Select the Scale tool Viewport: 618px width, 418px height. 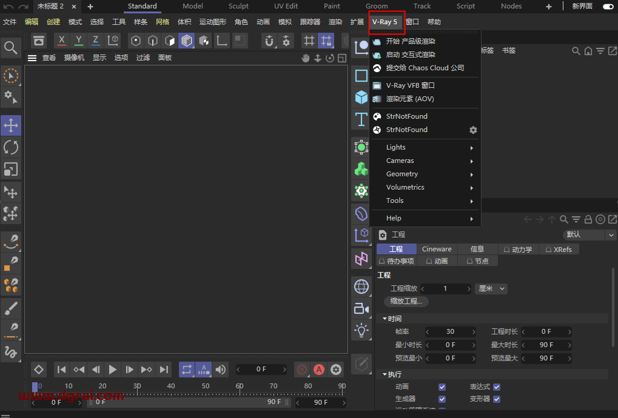pyautogui.click(x=11, y=169)
